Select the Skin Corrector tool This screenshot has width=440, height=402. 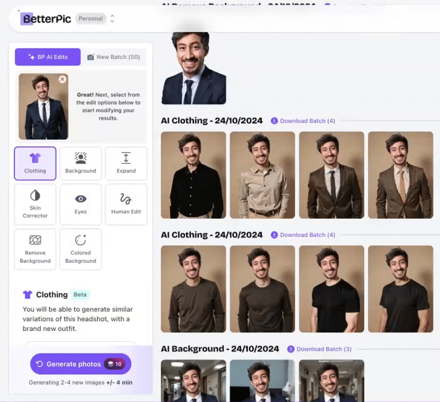pyautogui.click(x=35, y=204)
